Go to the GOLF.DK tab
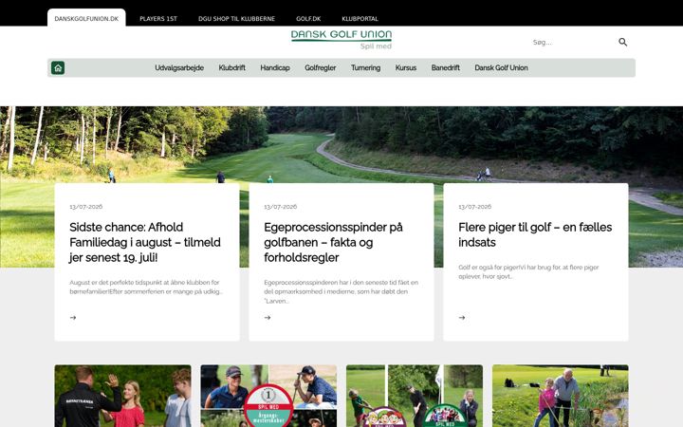The height and width of the screenshot is (427, 683). 308,19
